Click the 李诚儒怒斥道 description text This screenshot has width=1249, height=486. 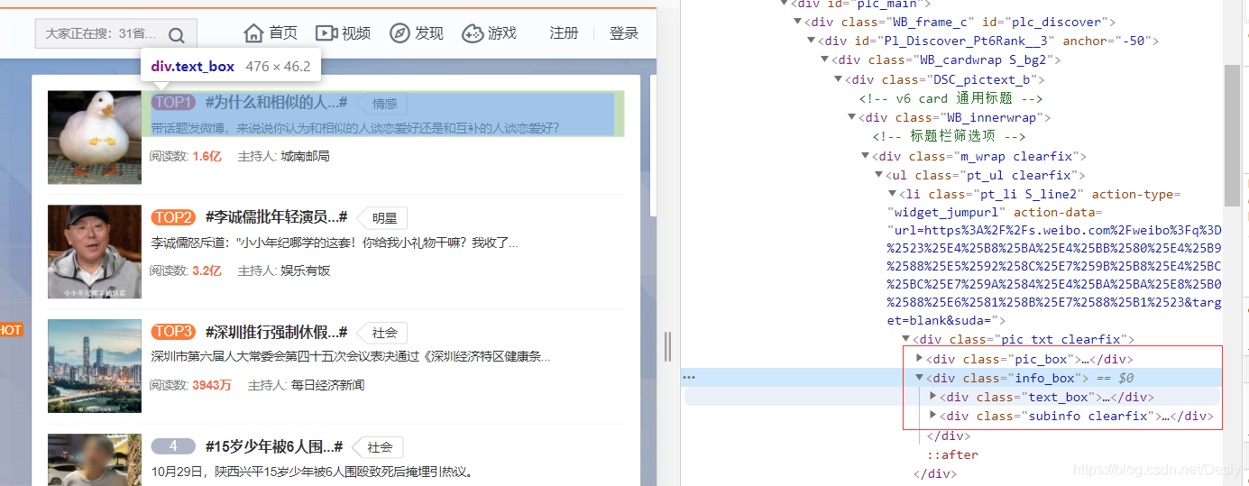[335, 243]
